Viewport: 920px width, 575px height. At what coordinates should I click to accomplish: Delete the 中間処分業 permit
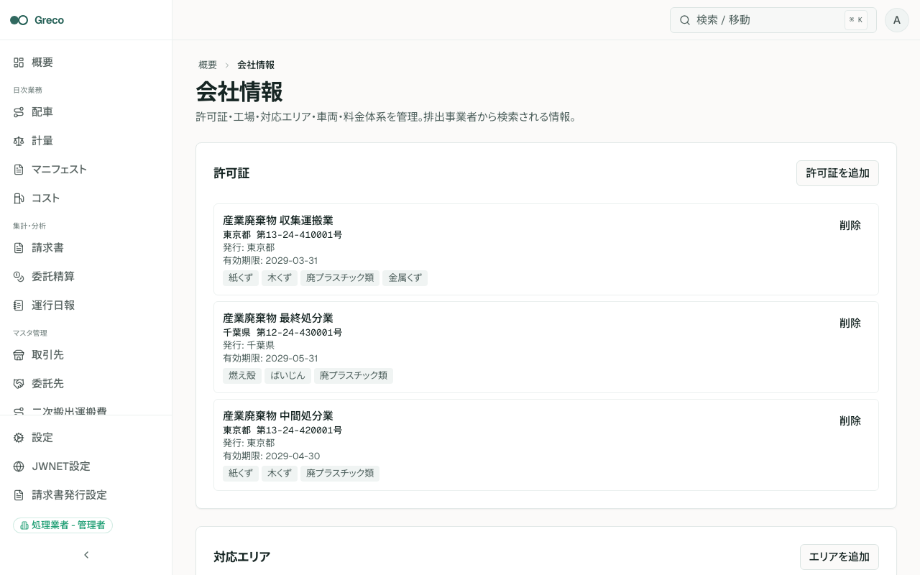click(850, 421)
